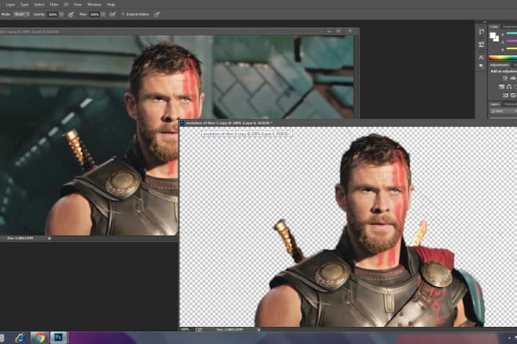This screenshot has height=344, width=517.
Task: Switch to the Channels tab
Action: click(510, 104)
